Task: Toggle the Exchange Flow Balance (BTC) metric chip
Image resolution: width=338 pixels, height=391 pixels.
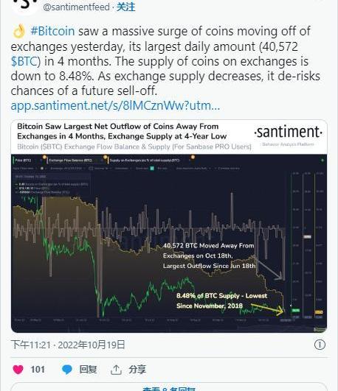Action: click(x=70, y=161)
